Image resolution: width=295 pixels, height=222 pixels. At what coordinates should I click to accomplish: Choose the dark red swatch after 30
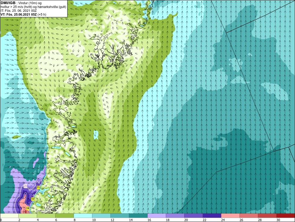pyautogui.click(x=286, y=216)
